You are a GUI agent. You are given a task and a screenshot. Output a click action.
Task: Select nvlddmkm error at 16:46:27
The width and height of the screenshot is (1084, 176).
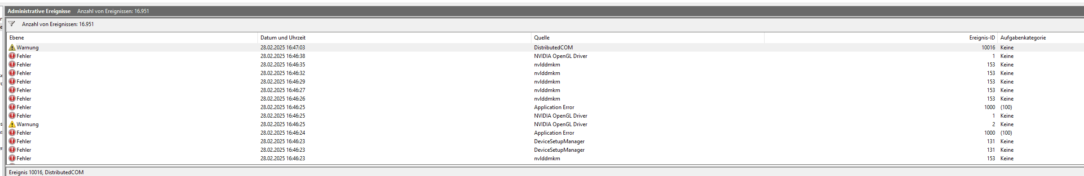pos(545,90)
